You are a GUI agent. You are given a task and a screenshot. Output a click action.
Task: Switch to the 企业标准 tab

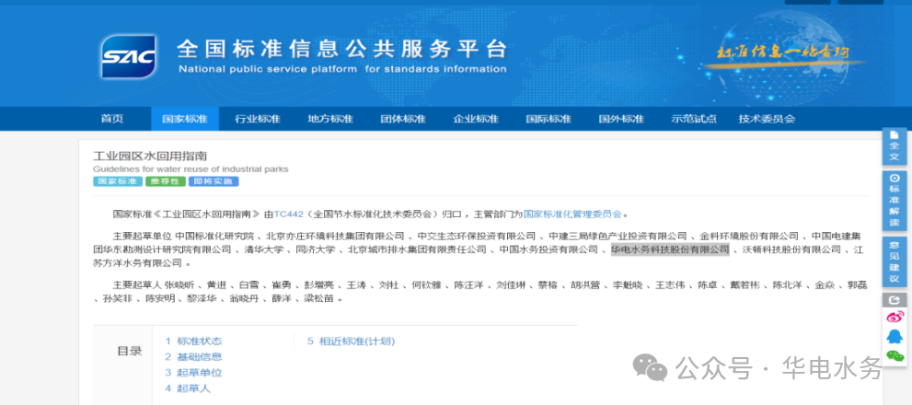(476, 119)
